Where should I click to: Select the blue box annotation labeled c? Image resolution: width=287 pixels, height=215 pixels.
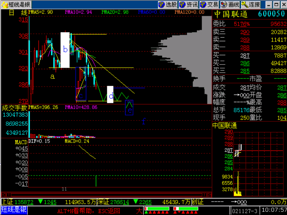[x=81, y=84]
